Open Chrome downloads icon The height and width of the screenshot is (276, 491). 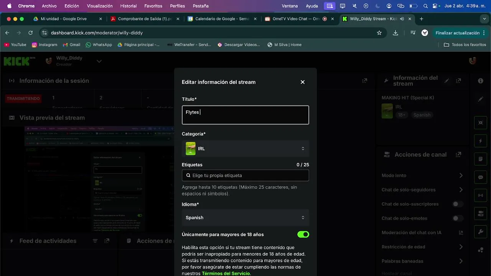395,33
